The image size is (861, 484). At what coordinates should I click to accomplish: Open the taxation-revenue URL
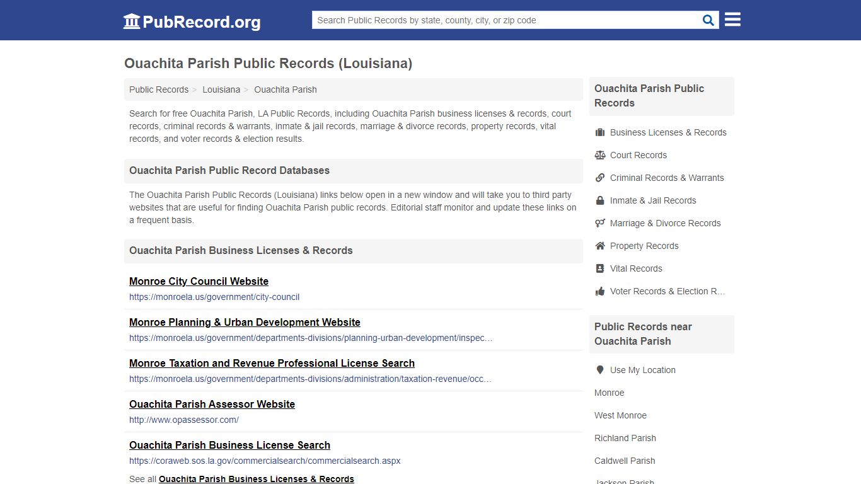310,379
